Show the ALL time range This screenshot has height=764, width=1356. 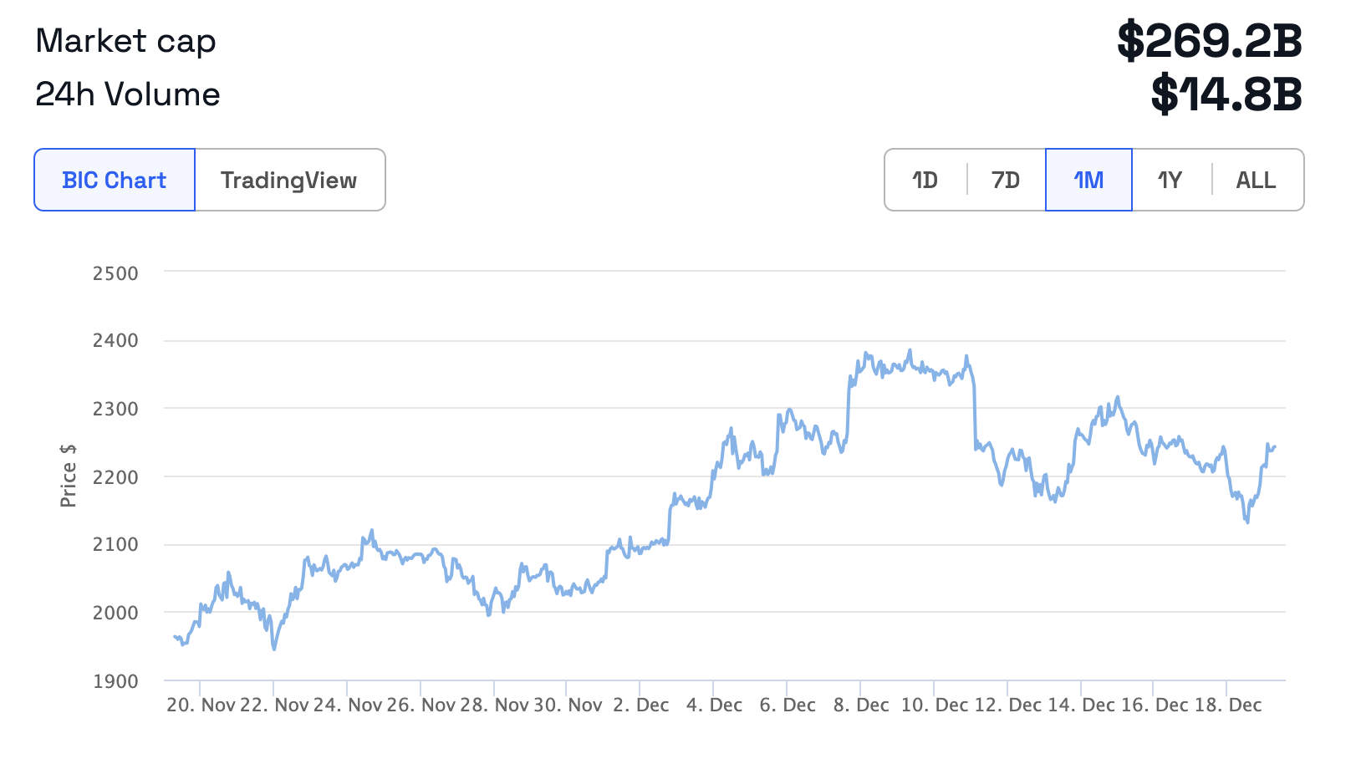tap(1256, 180)
